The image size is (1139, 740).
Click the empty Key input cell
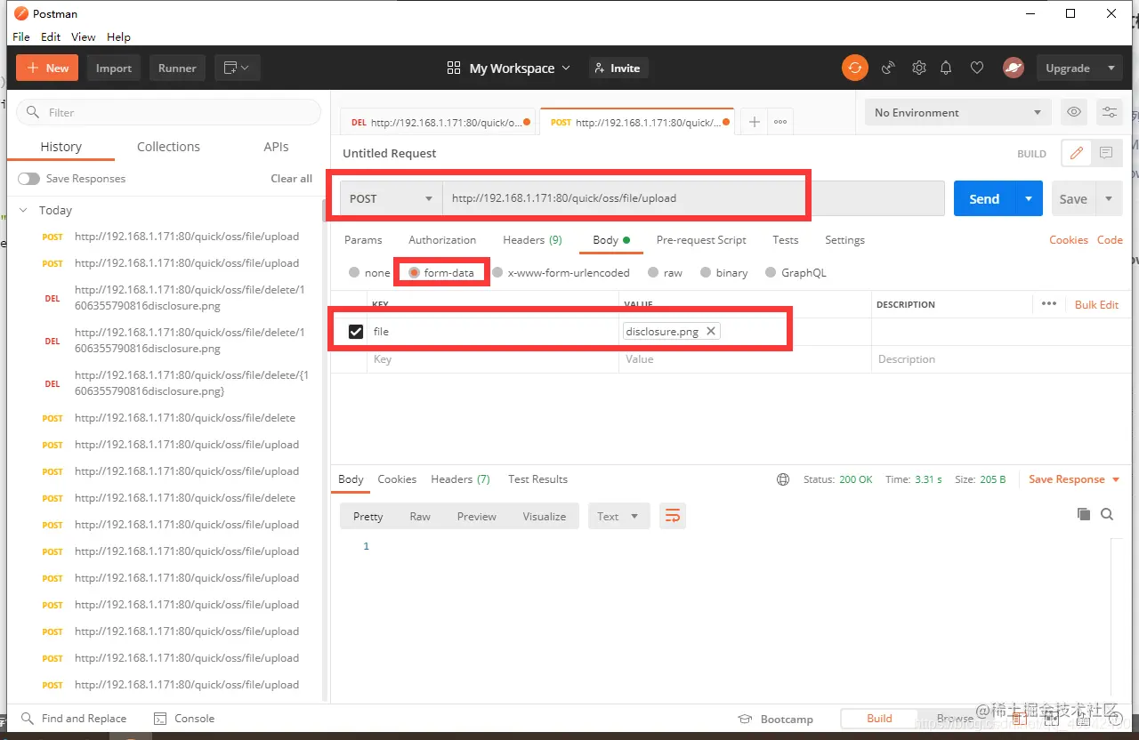point(492,359)
